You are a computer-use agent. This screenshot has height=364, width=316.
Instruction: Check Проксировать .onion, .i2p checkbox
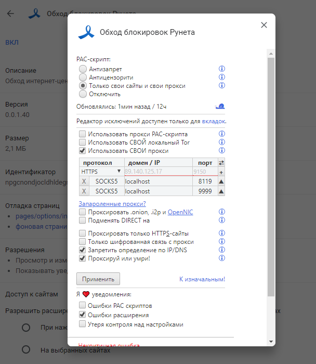pos(82,212)
